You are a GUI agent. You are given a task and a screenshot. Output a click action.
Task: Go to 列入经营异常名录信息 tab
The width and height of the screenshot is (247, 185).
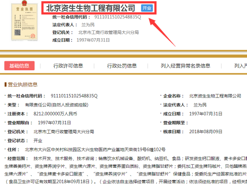(x=185, y=66)
